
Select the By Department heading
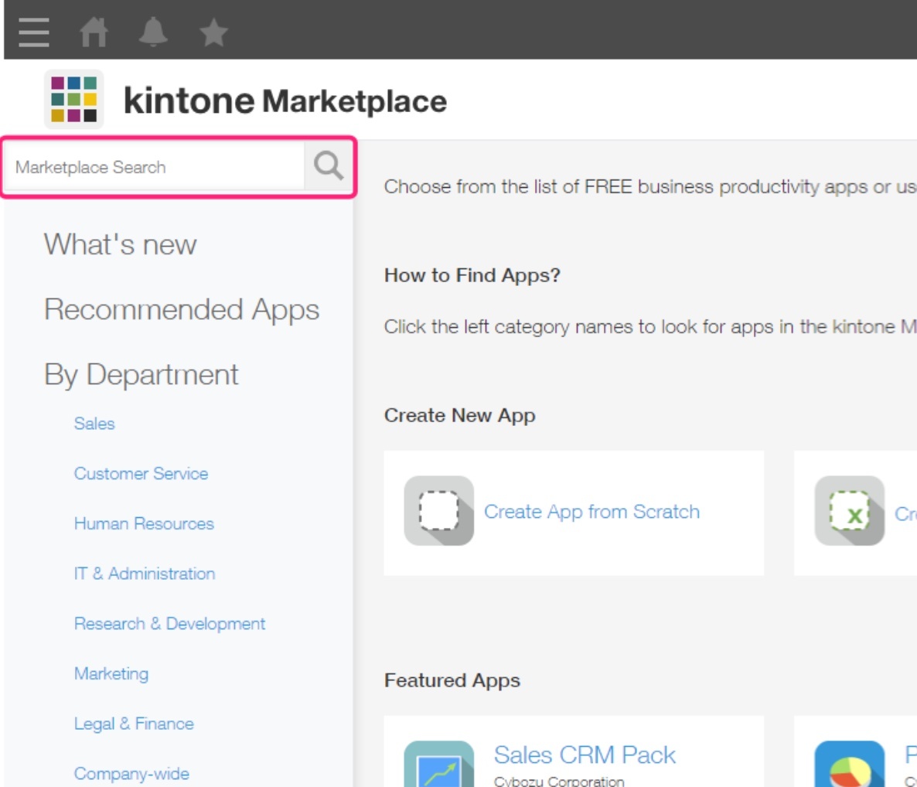pyautogui.click(x=141, y=375)
